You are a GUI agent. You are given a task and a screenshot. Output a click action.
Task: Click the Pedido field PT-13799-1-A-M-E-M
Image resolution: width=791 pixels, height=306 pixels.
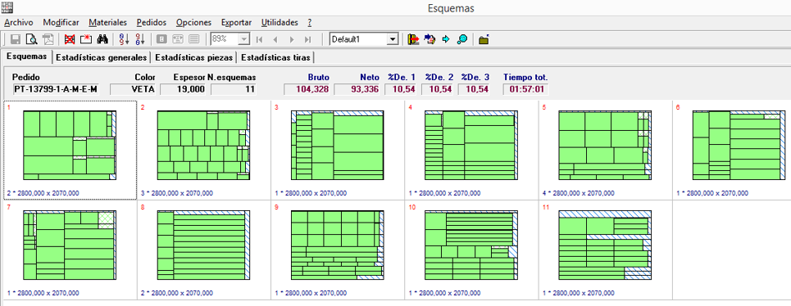tap(55, 89)
